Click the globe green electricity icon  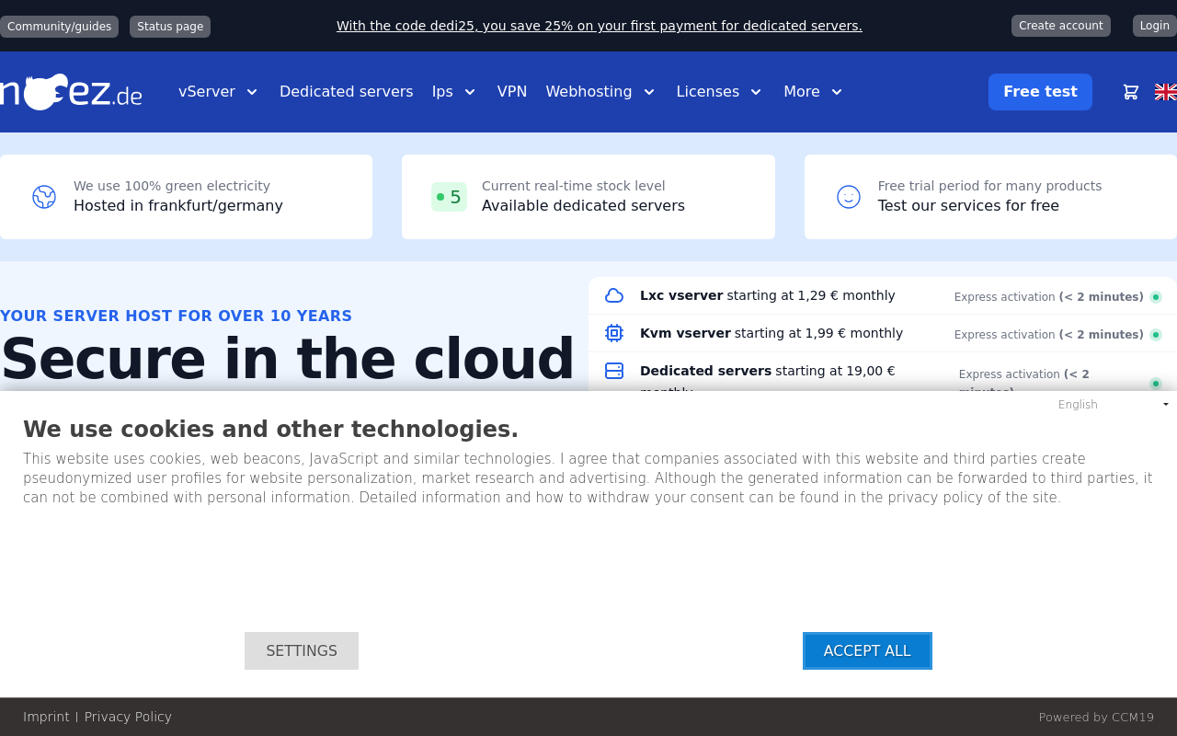tap(44, 197)
